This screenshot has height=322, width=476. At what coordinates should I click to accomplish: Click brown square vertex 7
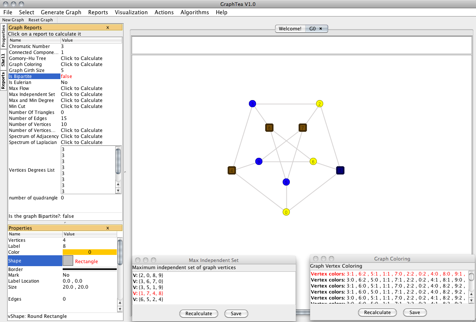(303, 128)
